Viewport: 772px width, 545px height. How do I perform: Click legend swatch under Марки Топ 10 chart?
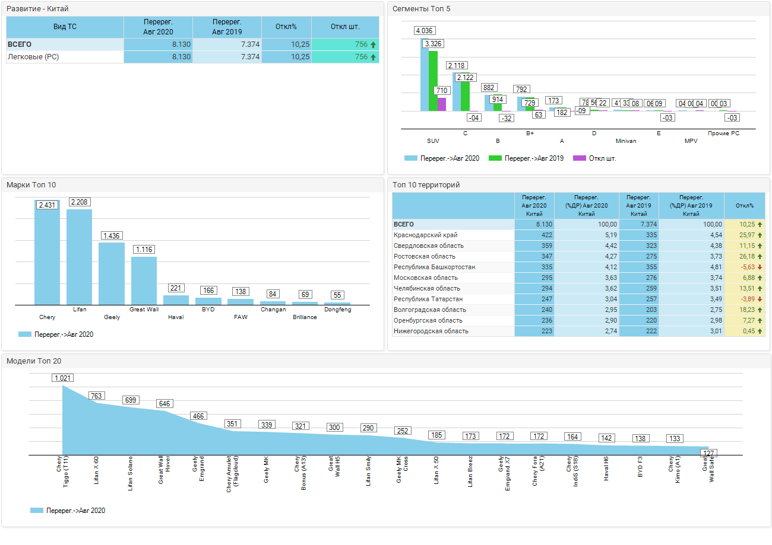tap(25, 334)
